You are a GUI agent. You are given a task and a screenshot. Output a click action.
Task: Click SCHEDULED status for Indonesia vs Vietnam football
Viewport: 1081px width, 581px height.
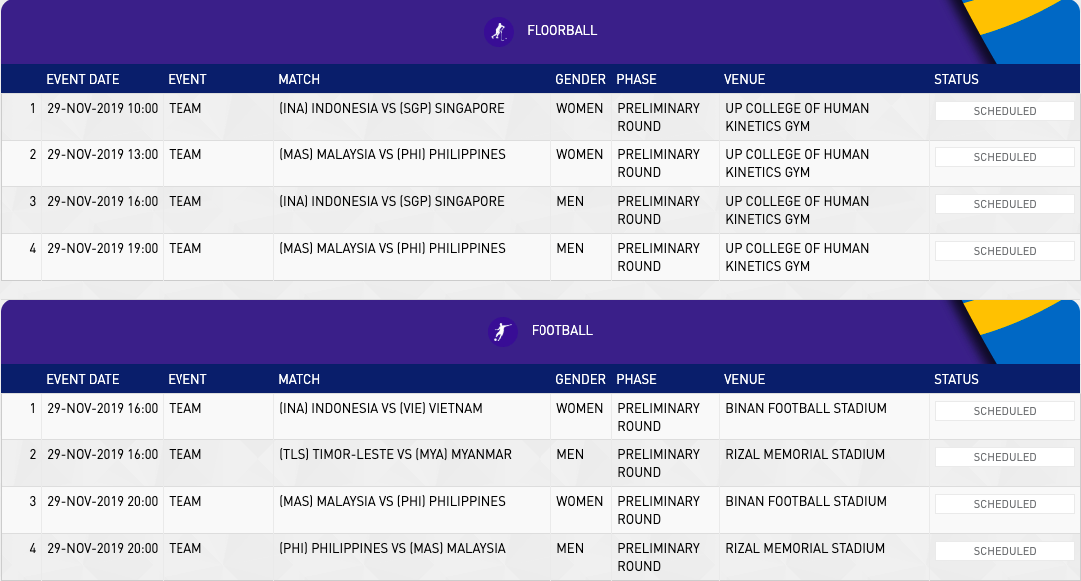click(1004, 411)
